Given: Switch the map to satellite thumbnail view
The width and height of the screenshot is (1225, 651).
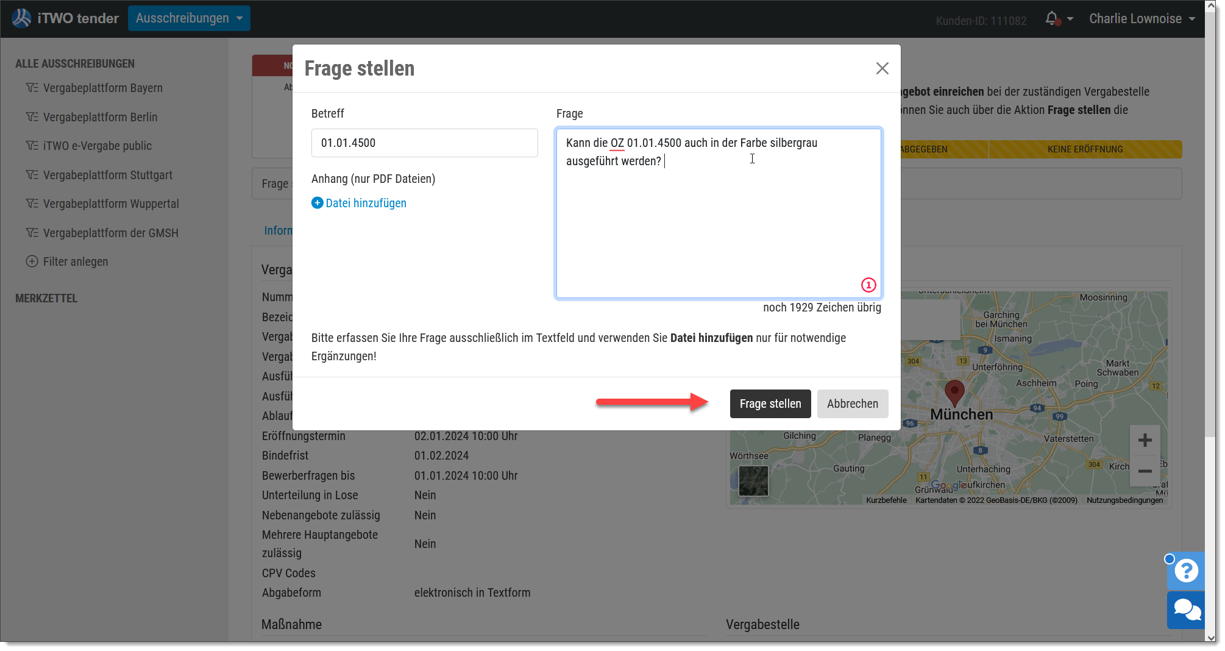Looking at the screenshot, I should 753,481.
